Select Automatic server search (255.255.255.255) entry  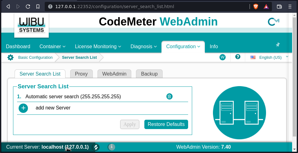[73, 97]
